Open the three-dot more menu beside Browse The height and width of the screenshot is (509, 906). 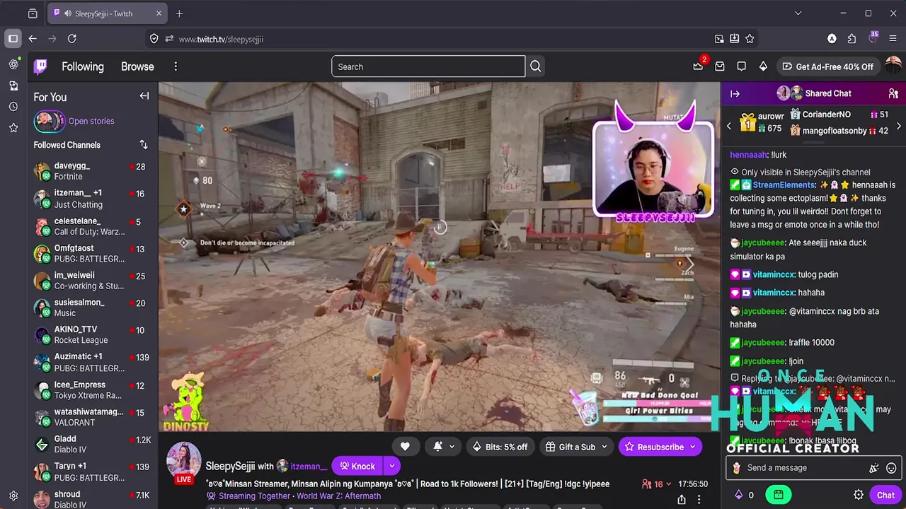click(176, 66)
